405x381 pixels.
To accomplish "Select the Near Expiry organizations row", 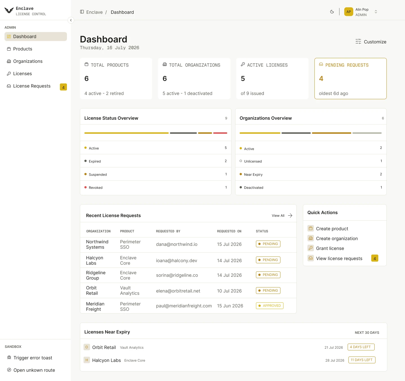I will [x=311, y=174].
